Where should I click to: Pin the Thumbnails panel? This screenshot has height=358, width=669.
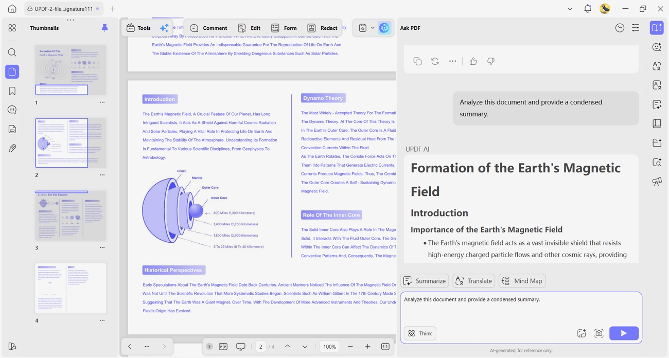(104, 28)
